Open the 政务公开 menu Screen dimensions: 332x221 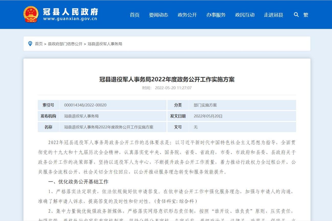click(187, 15)
